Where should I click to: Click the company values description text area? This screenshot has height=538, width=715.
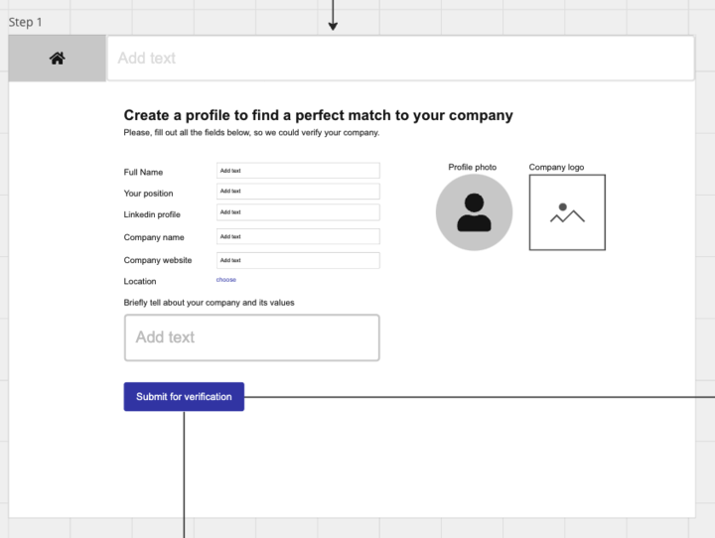(251, 337)
